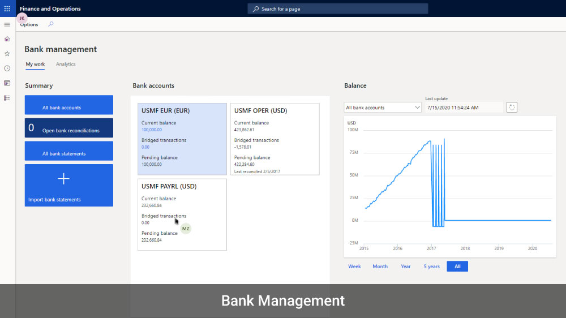
Task: Click the Bank management page heading
Action: [61, 49]
